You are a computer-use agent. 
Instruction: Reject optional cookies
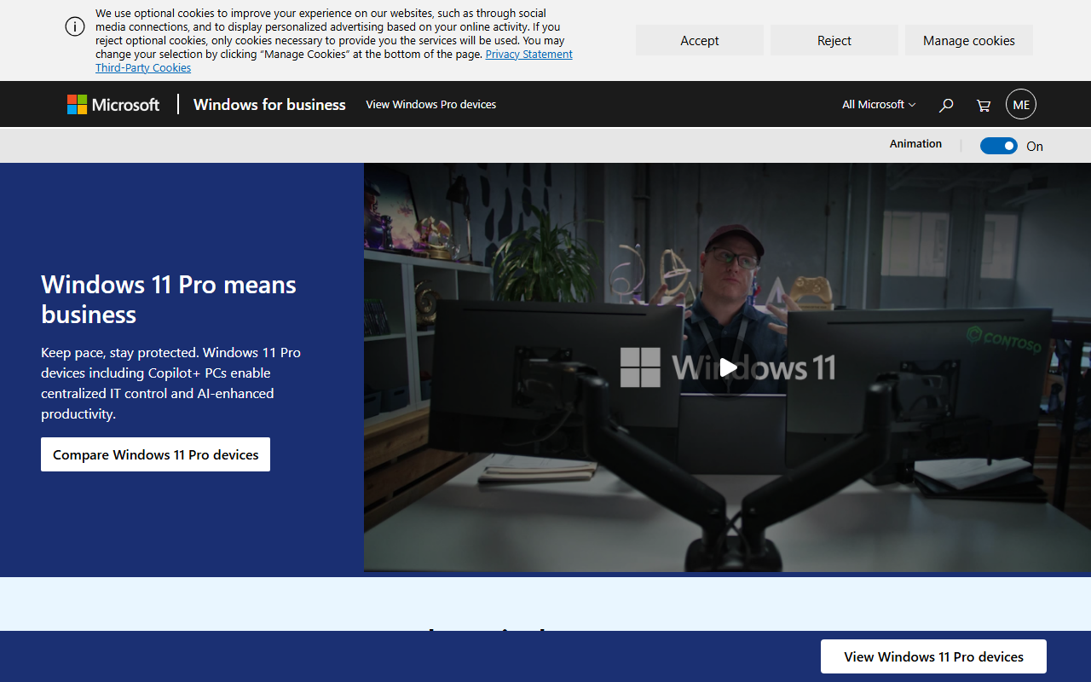point(834,40)
